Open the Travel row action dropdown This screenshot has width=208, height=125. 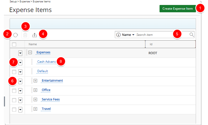20,110
